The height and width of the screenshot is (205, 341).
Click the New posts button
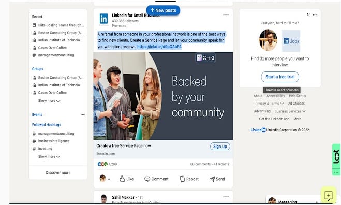163,10
